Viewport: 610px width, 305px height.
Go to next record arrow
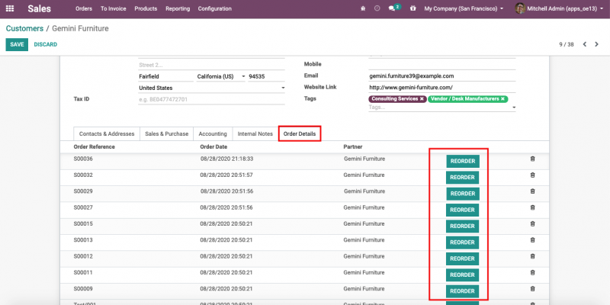597,44
